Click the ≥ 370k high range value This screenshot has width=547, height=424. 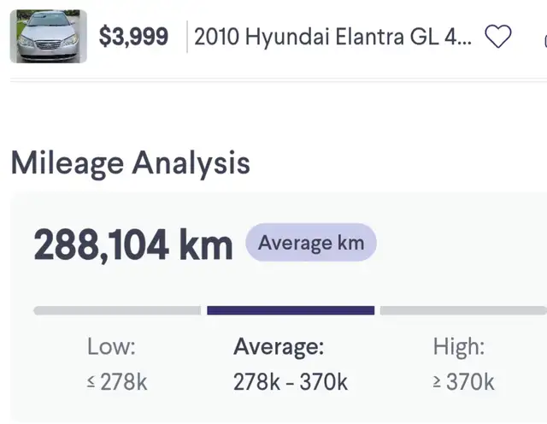point(463,382)
